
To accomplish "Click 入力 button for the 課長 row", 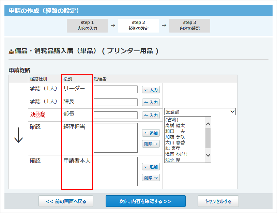I will (x=151, y=102).
